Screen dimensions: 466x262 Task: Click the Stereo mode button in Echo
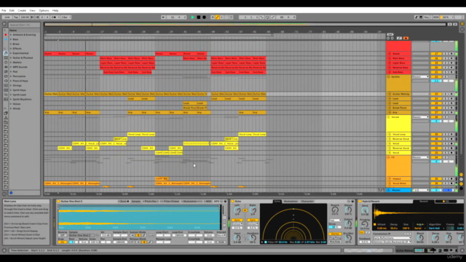(335, 234)
